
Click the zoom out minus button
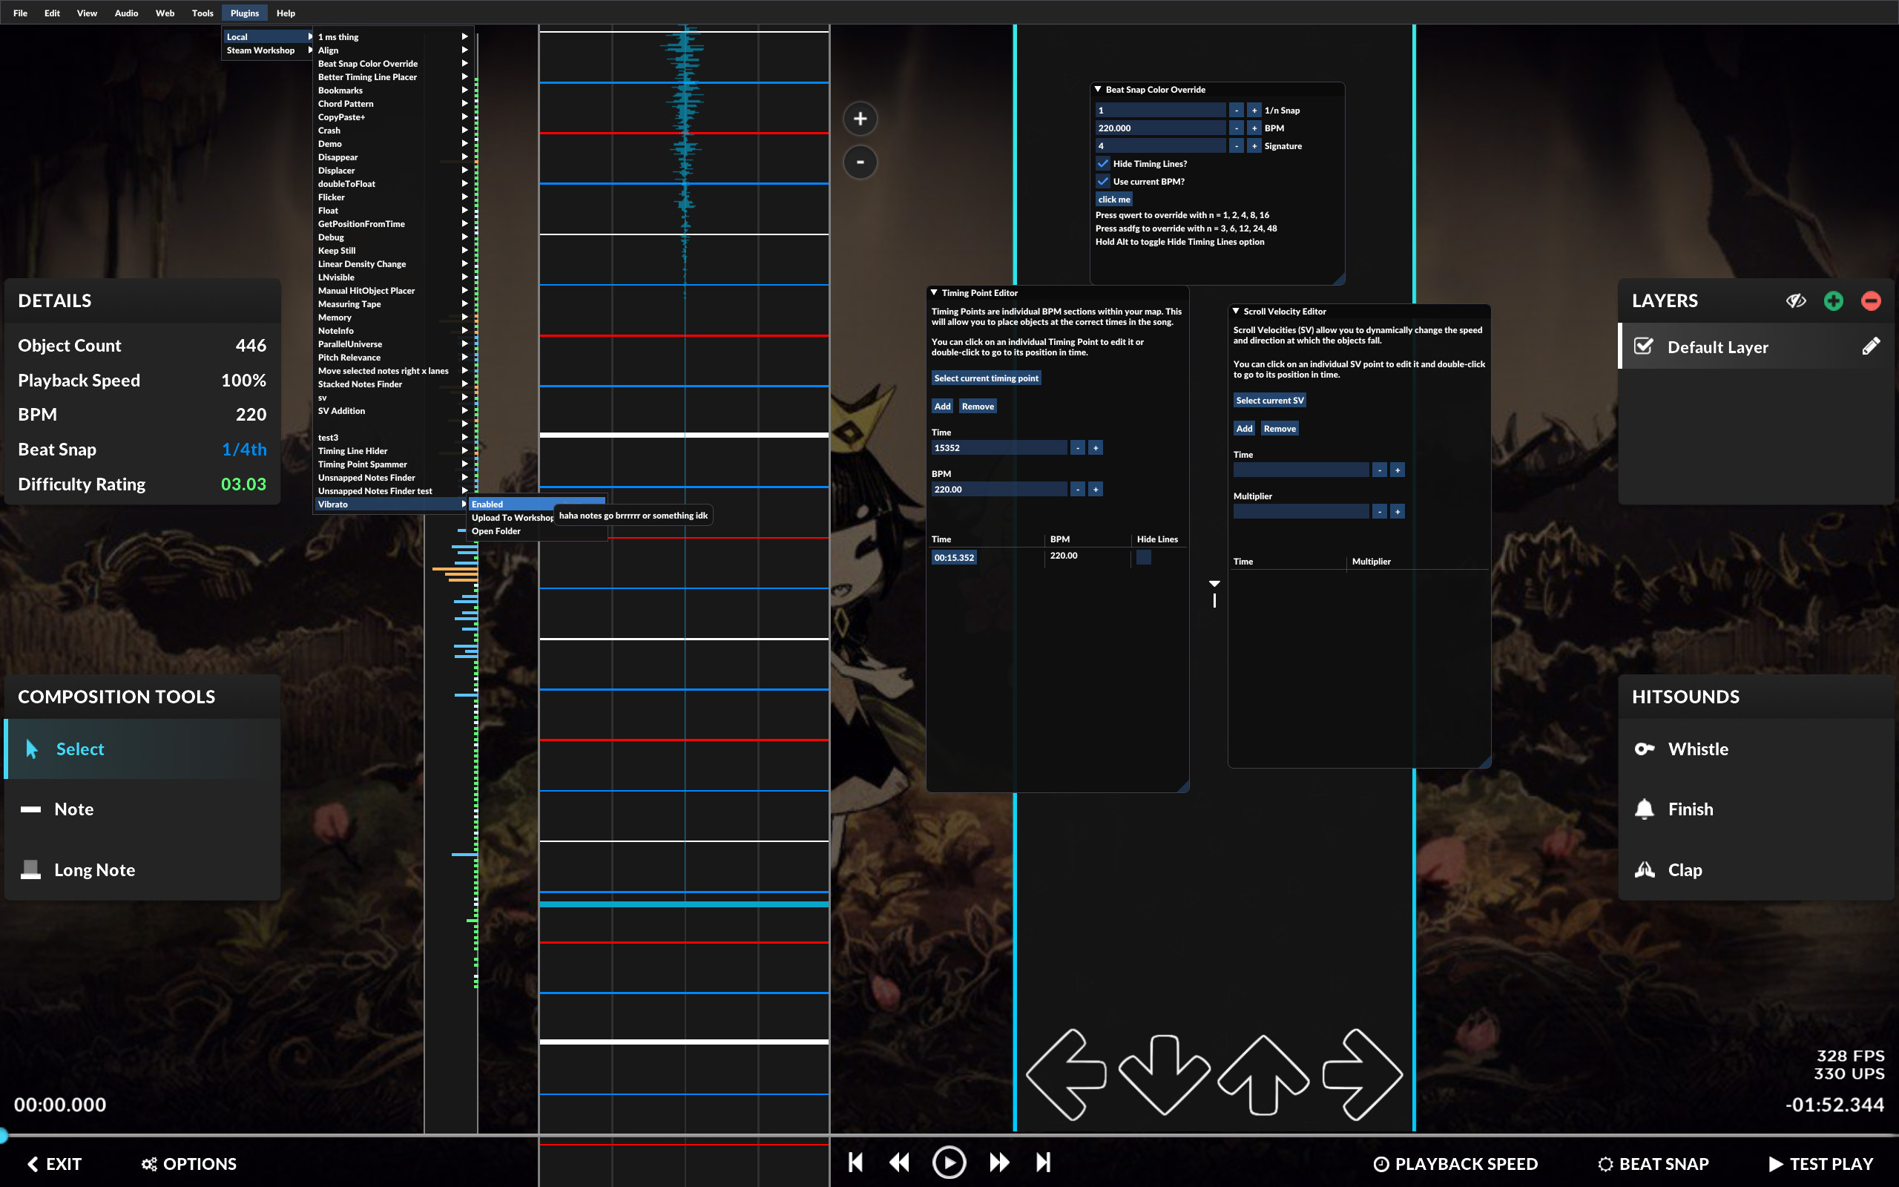click(860, 162)
